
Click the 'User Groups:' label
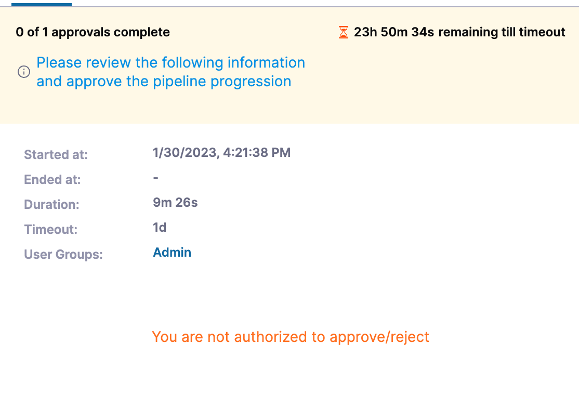(63, 255)
